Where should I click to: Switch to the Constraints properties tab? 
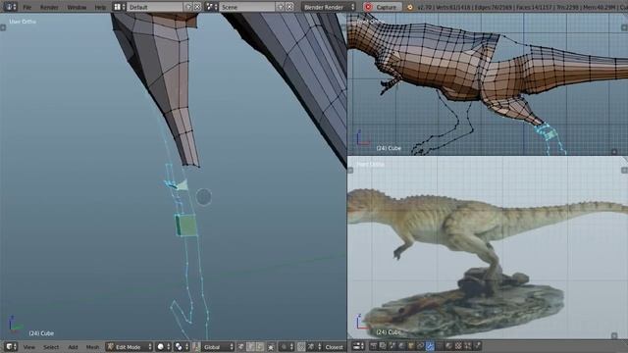(x=421, y=346)
